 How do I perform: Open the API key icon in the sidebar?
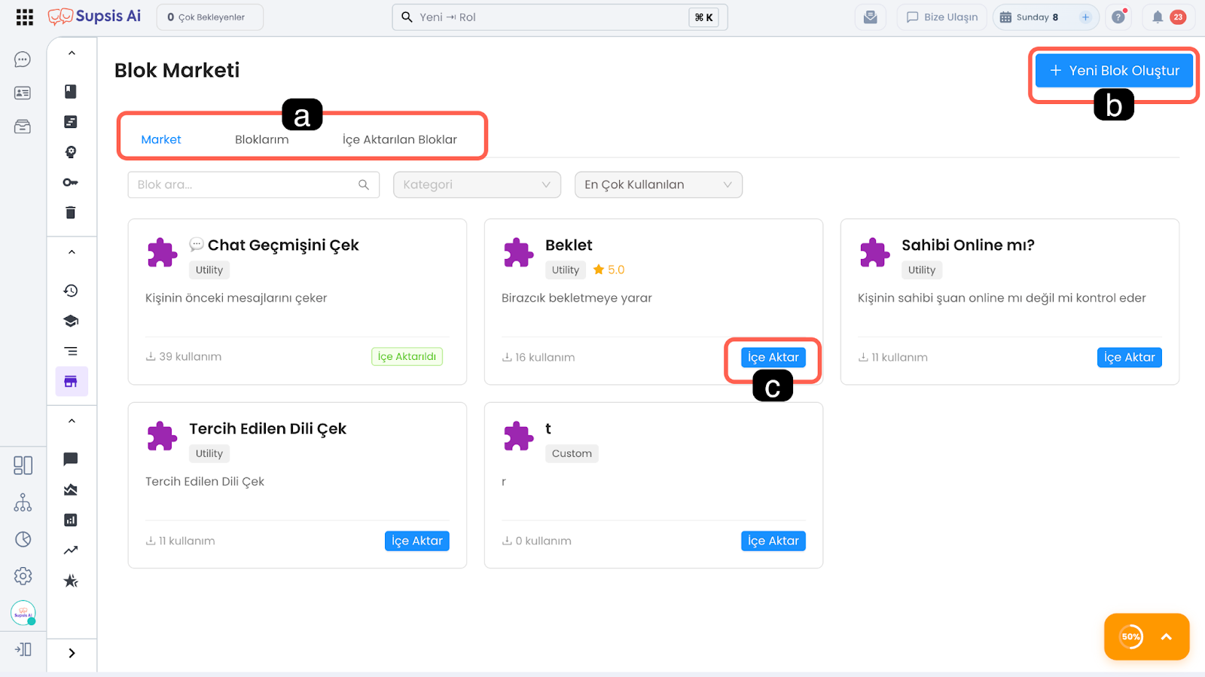pyautogui.click(x=71, y=182)
